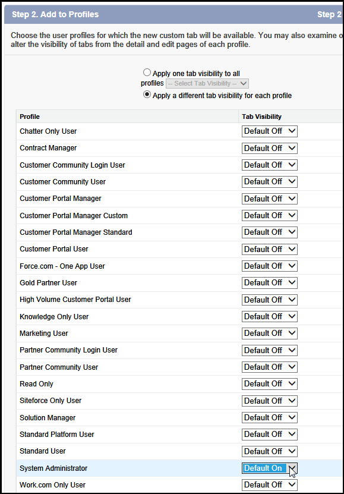The height and width of the screenshot is (494, 344).
Task: Open the 'Select Tab Visibility' dropdown
Action: pyautogui.click(x=207, y=83)
